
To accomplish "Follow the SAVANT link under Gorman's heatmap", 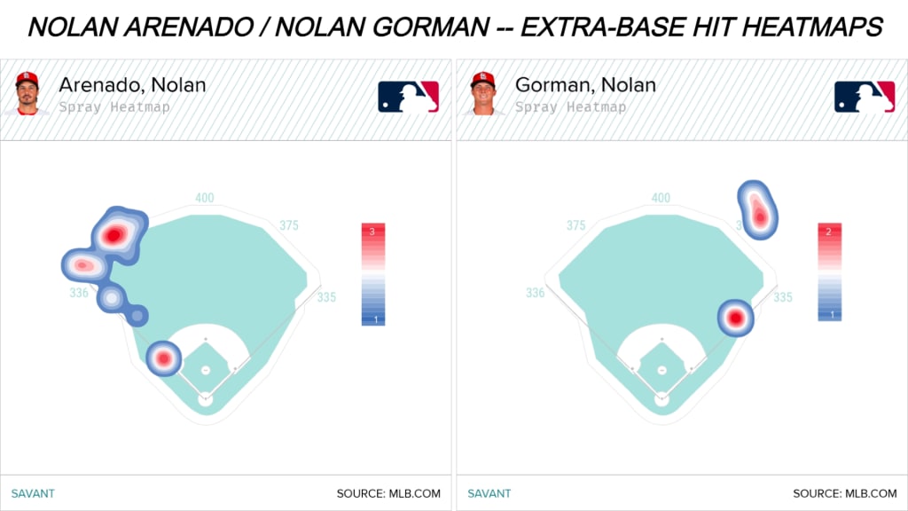I will coord(489,493).
